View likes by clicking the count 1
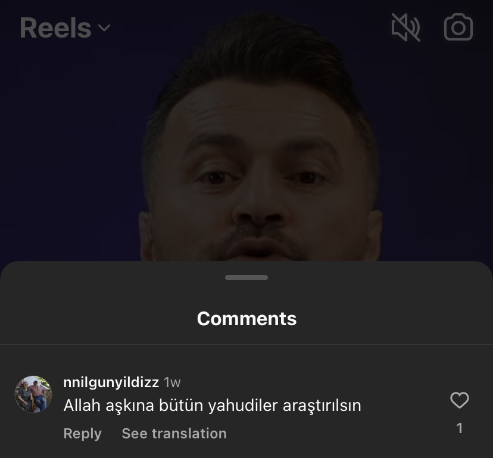Viewport: 493px width, 458px height. click(459, 428)
